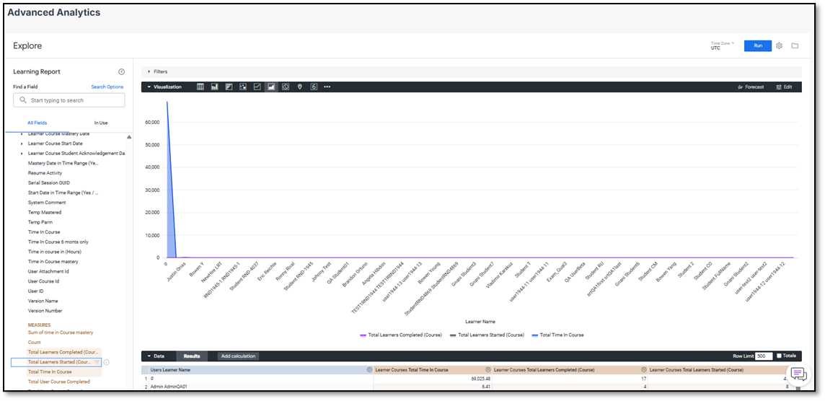Screen dimensions: 825x401
Task: Select the Scatterplot visualization icon
Action: tap(243, 87)
